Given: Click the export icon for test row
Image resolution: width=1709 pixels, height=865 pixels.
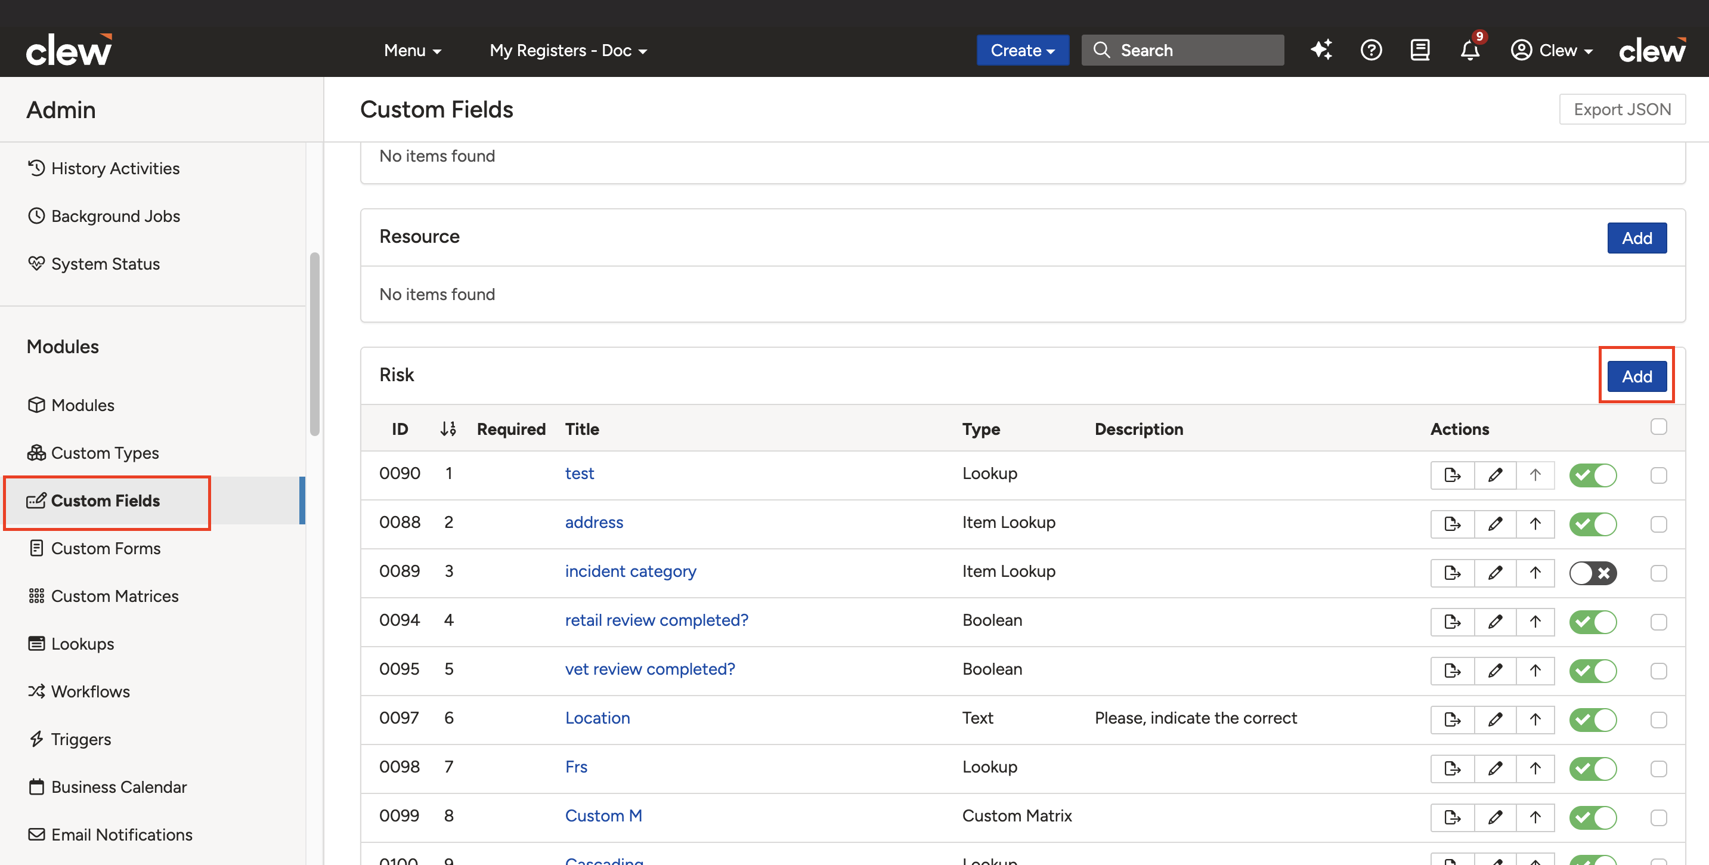Looking at the screenshot, I should (x=1452, y=475).
